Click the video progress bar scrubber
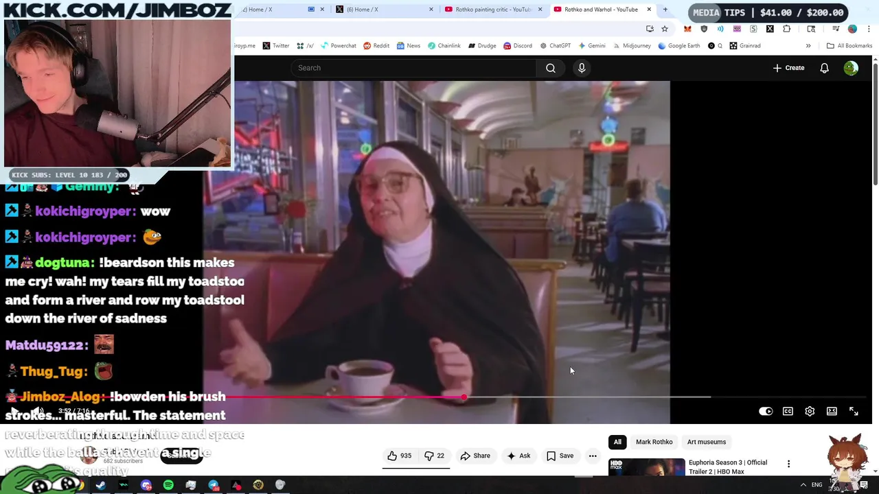879x494 pixels. click(x=465, y=397)
